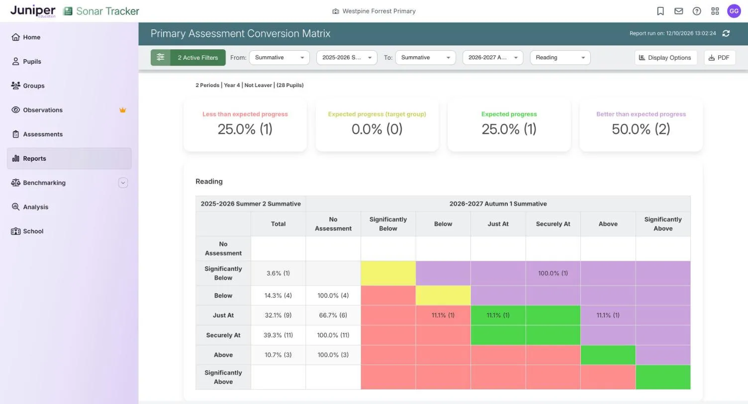Click the 2 Active Filters button

188,57
